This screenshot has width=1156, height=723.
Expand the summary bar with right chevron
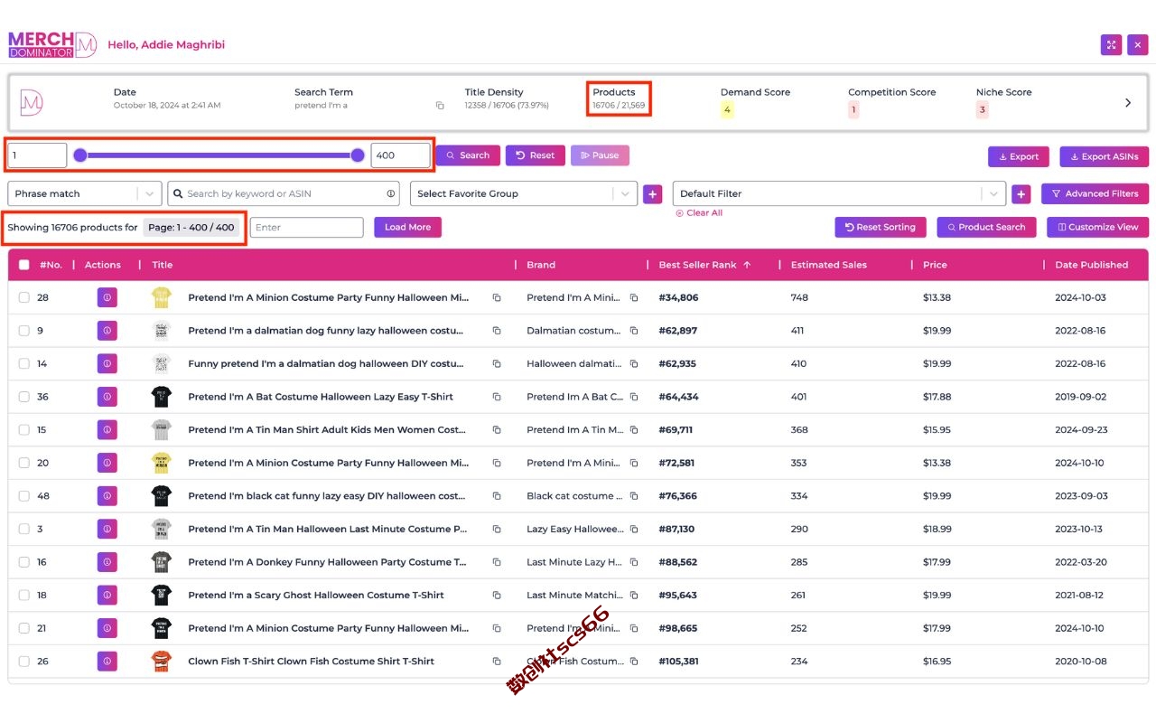coord(1128,103)
